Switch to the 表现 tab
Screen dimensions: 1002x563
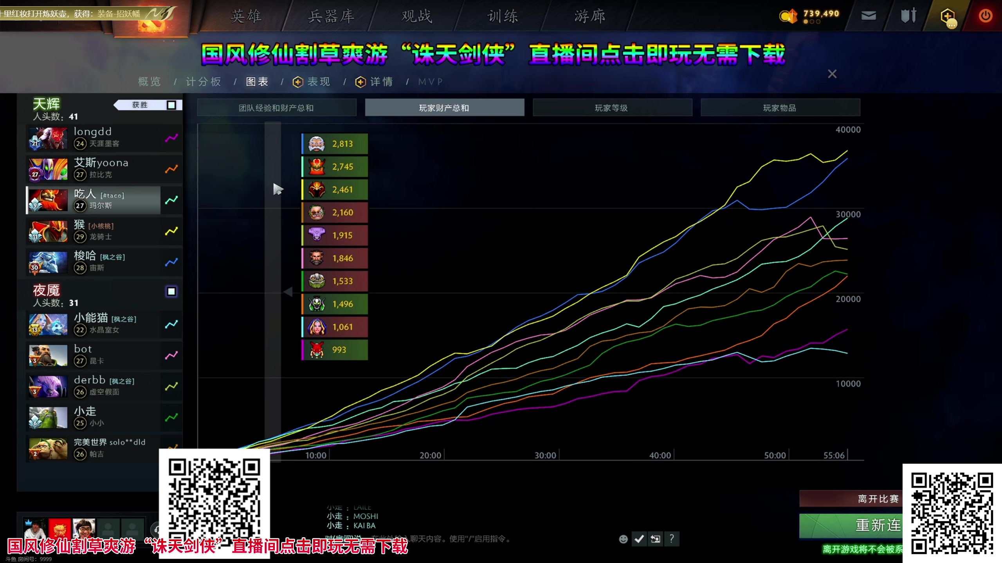[312, 82]
